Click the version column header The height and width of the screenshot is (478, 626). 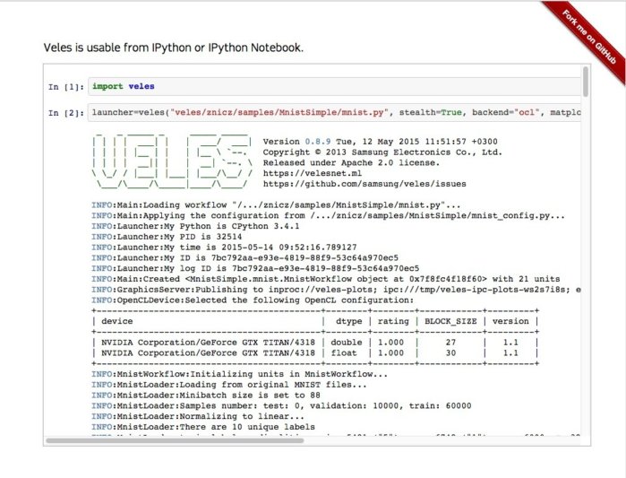(510, 321)
